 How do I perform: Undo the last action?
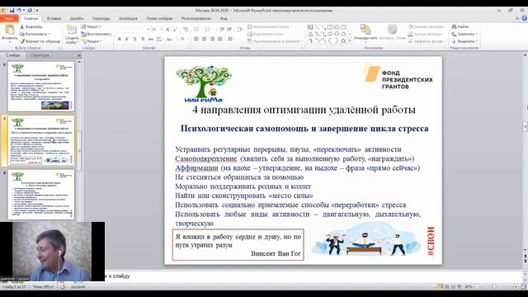[19, 11]
